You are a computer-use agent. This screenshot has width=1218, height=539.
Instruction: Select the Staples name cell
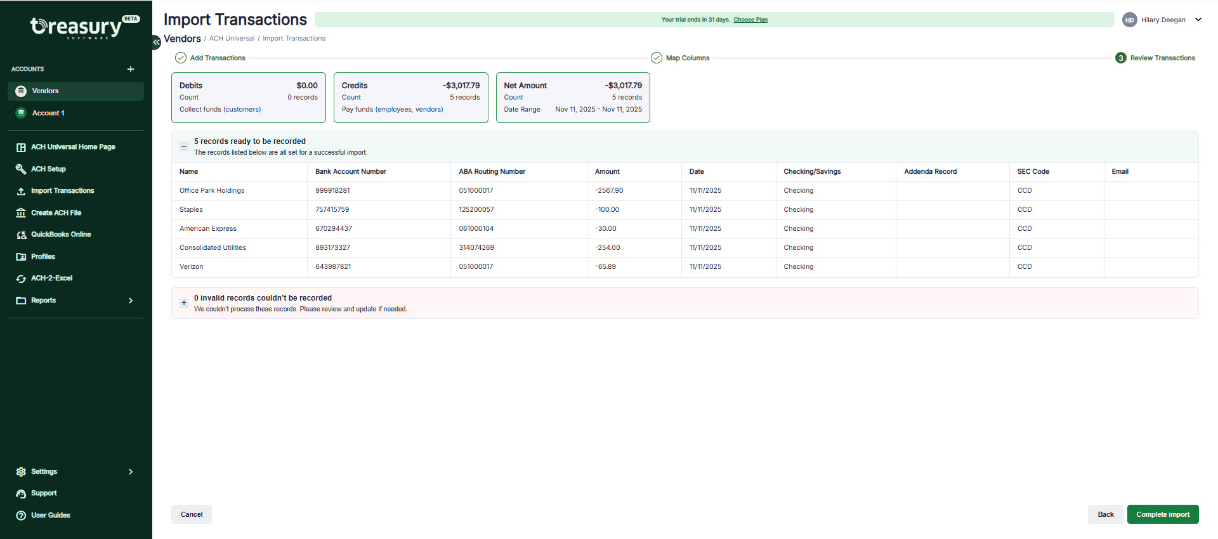(x=239, y=210)
